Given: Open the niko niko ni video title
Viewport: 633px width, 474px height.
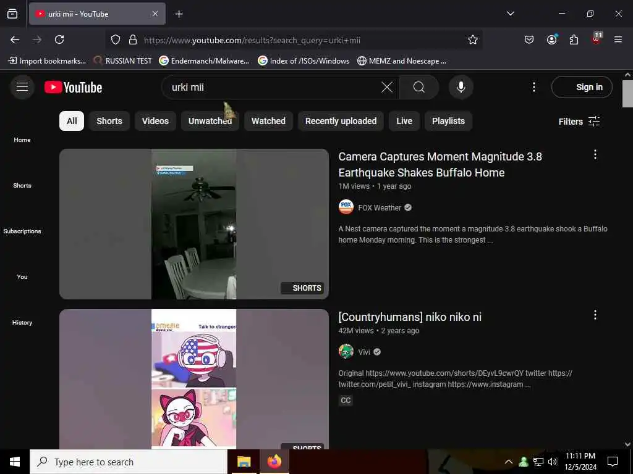Looking at the screenshot, I should tap(410, 317).
